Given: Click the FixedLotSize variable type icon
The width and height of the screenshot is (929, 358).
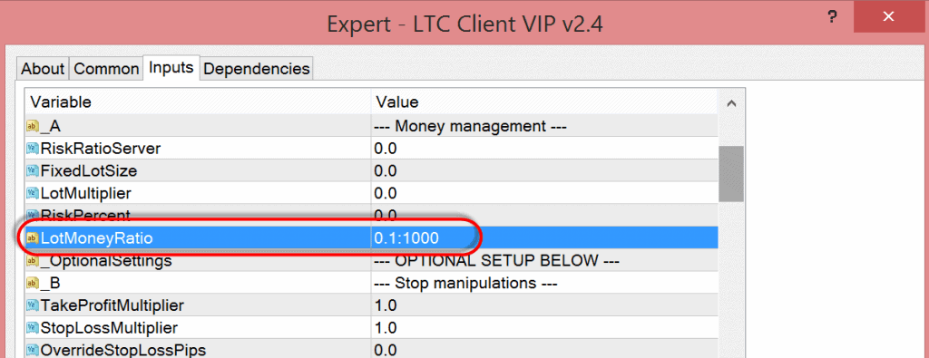Looking at the screenshot, I should tap(32, 170).
